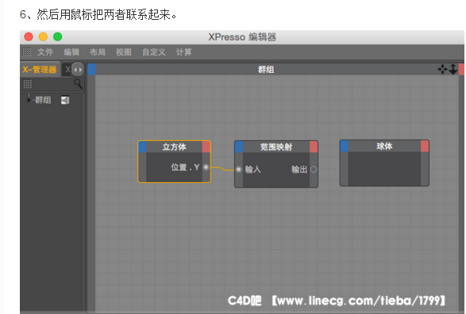Click the blue input corner of 范围映射 node
The height and width of the screenshot is (314, 466).
tap(239, 147)
